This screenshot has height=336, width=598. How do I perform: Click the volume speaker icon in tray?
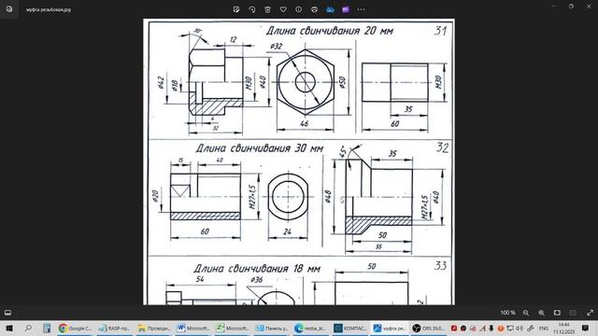coord(520,329)
